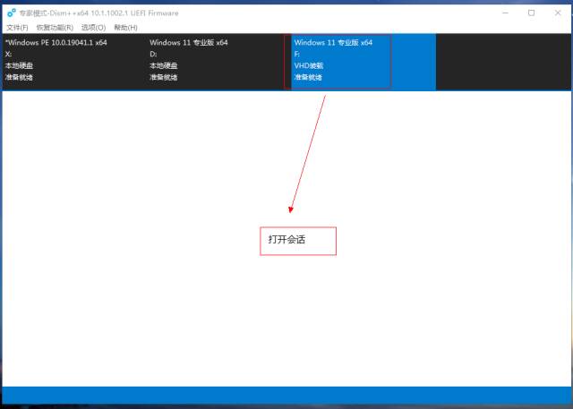This screenshot has width=573, height=409.
Task: Click 准备就绪 status of the F: session
Action: point(308,78)
